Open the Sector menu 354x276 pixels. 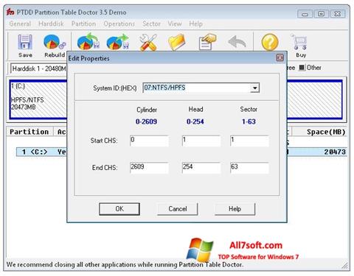pyautogui.click(x=151, y=24)
